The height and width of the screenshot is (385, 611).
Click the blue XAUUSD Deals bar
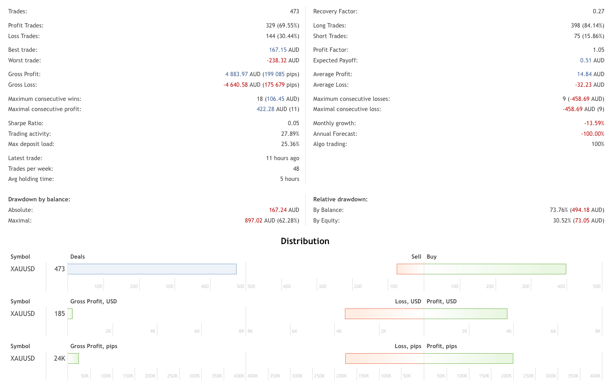[x=152, y=269]
